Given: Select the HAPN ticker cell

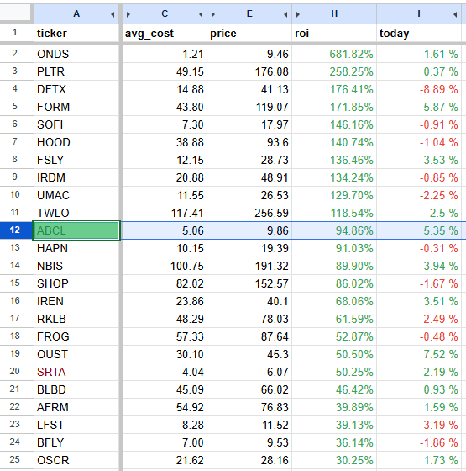Looking at the screenshot, I should pyautogui.click(x=76, y=248).
